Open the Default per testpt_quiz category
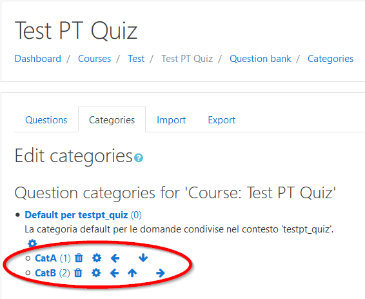Screen dimensions: 365x299 tap(76, 215)
